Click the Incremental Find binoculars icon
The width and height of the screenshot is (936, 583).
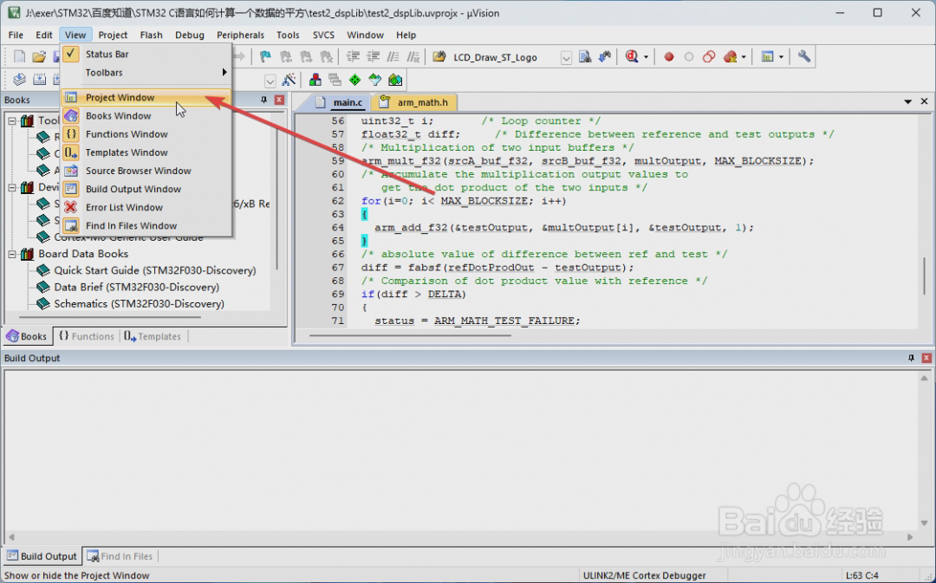[605, 56]
